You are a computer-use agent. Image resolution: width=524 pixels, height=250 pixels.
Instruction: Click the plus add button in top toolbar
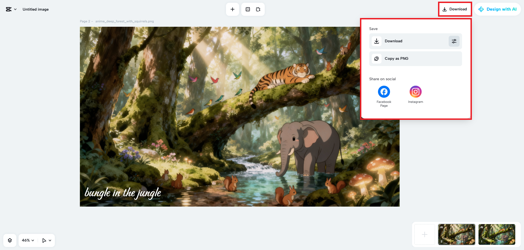233,9
